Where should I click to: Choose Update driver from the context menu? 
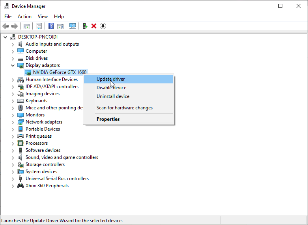pyautogui.click(x=110, y=79)
